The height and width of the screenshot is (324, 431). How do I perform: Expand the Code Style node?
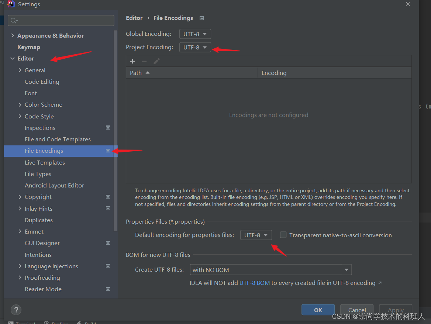[20, 116]
